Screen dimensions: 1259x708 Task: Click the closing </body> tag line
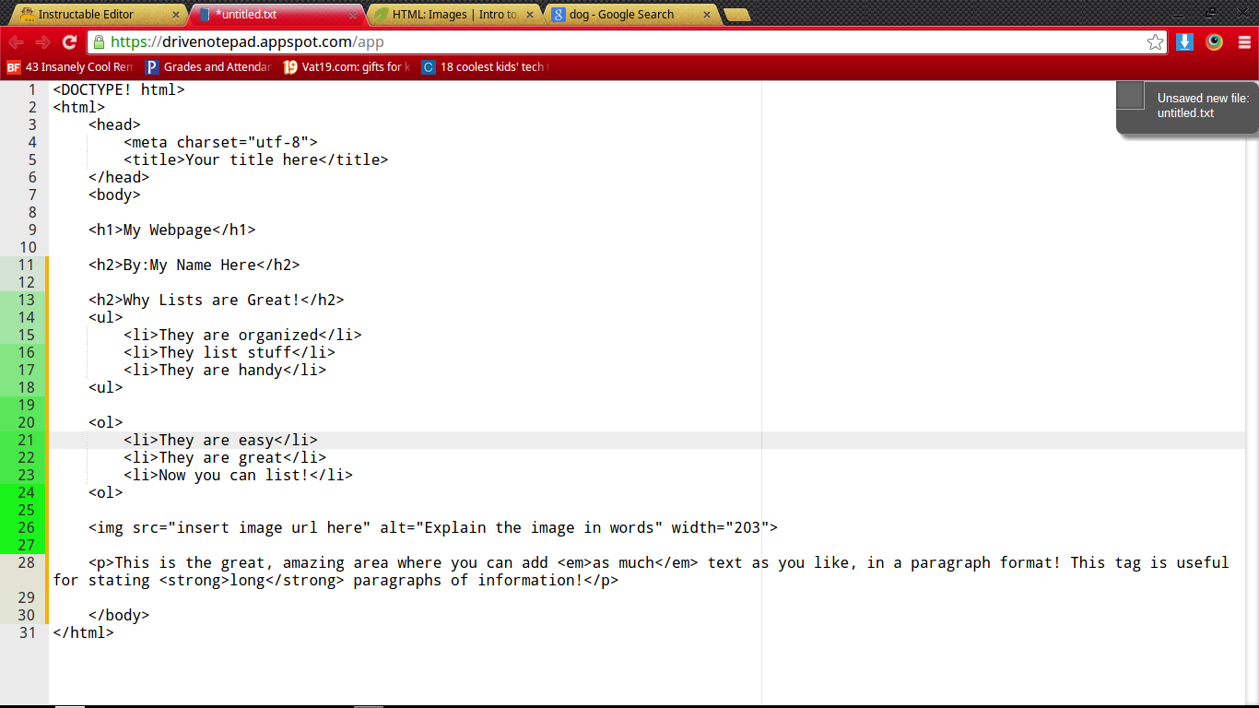[119, 616]
